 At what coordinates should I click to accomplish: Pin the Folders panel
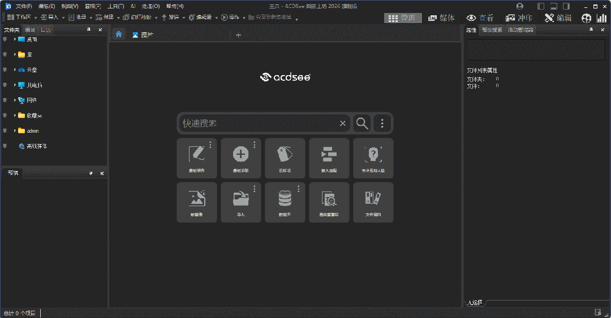[89, 29]
